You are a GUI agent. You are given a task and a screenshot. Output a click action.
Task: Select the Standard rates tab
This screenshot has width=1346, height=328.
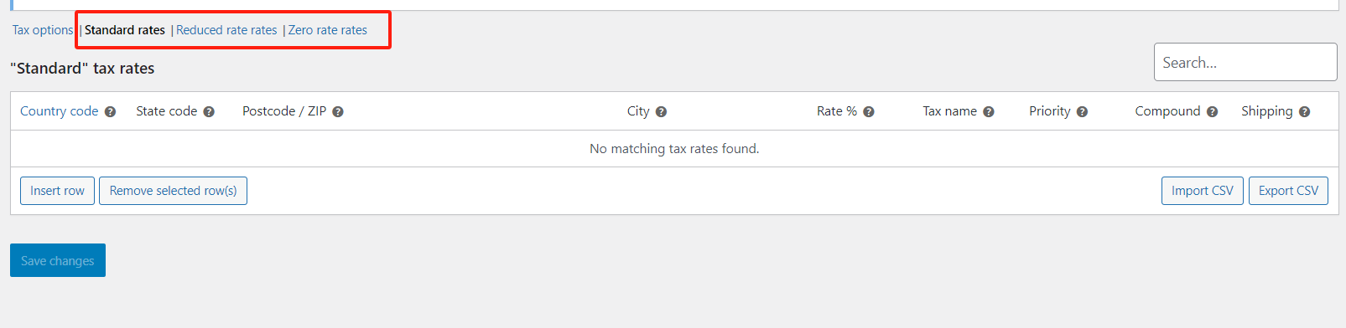[x=125, y=30]
